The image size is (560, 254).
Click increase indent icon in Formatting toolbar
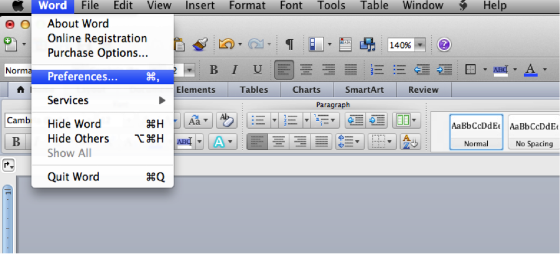[x=444, y=69]
